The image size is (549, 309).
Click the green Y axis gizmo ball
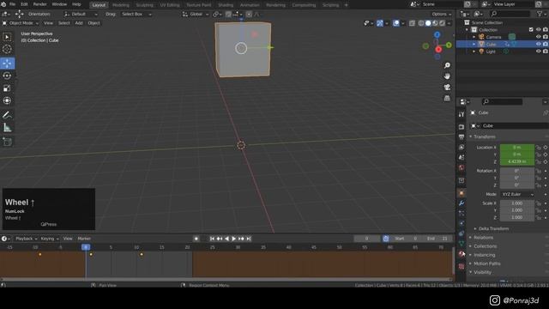(x=449, y=45)
